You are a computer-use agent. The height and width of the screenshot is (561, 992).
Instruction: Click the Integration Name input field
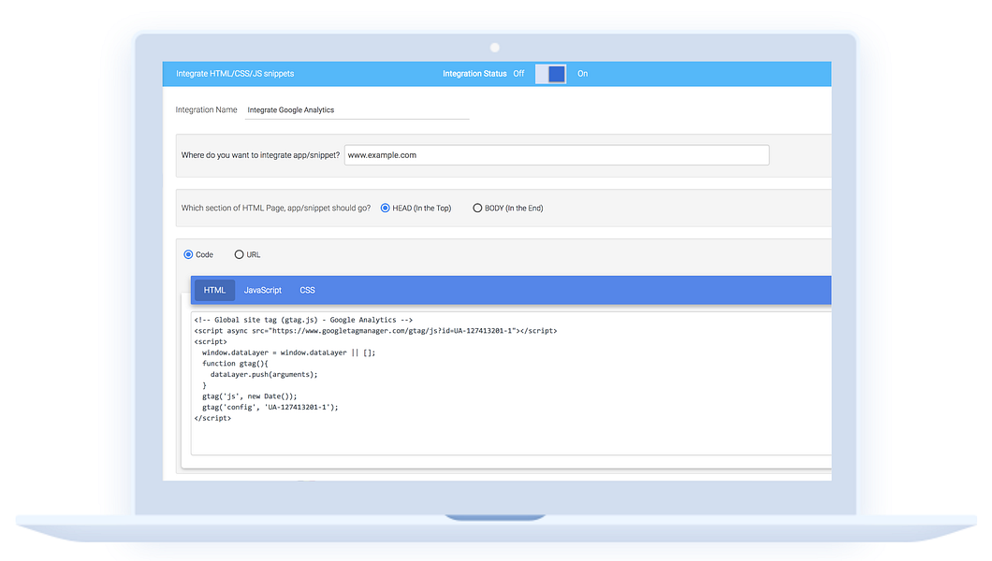357,110
